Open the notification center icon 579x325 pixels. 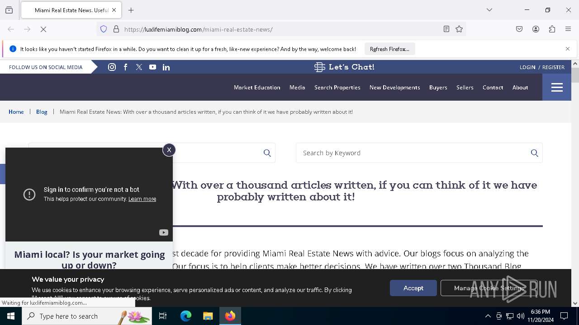[x=564, y=316]
